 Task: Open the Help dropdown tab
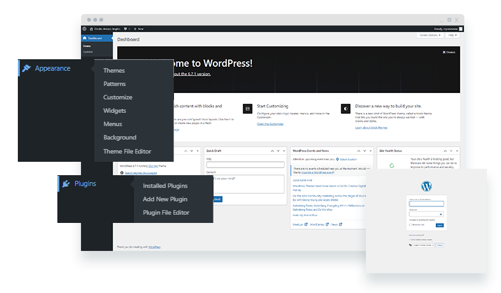(x=452, y=35)
